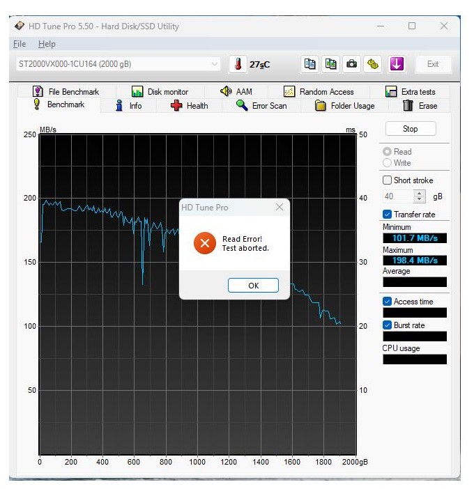Select the Write radio button
This screenshot has width=474, height=489.
pyautogui.click(x=388, y=163)
